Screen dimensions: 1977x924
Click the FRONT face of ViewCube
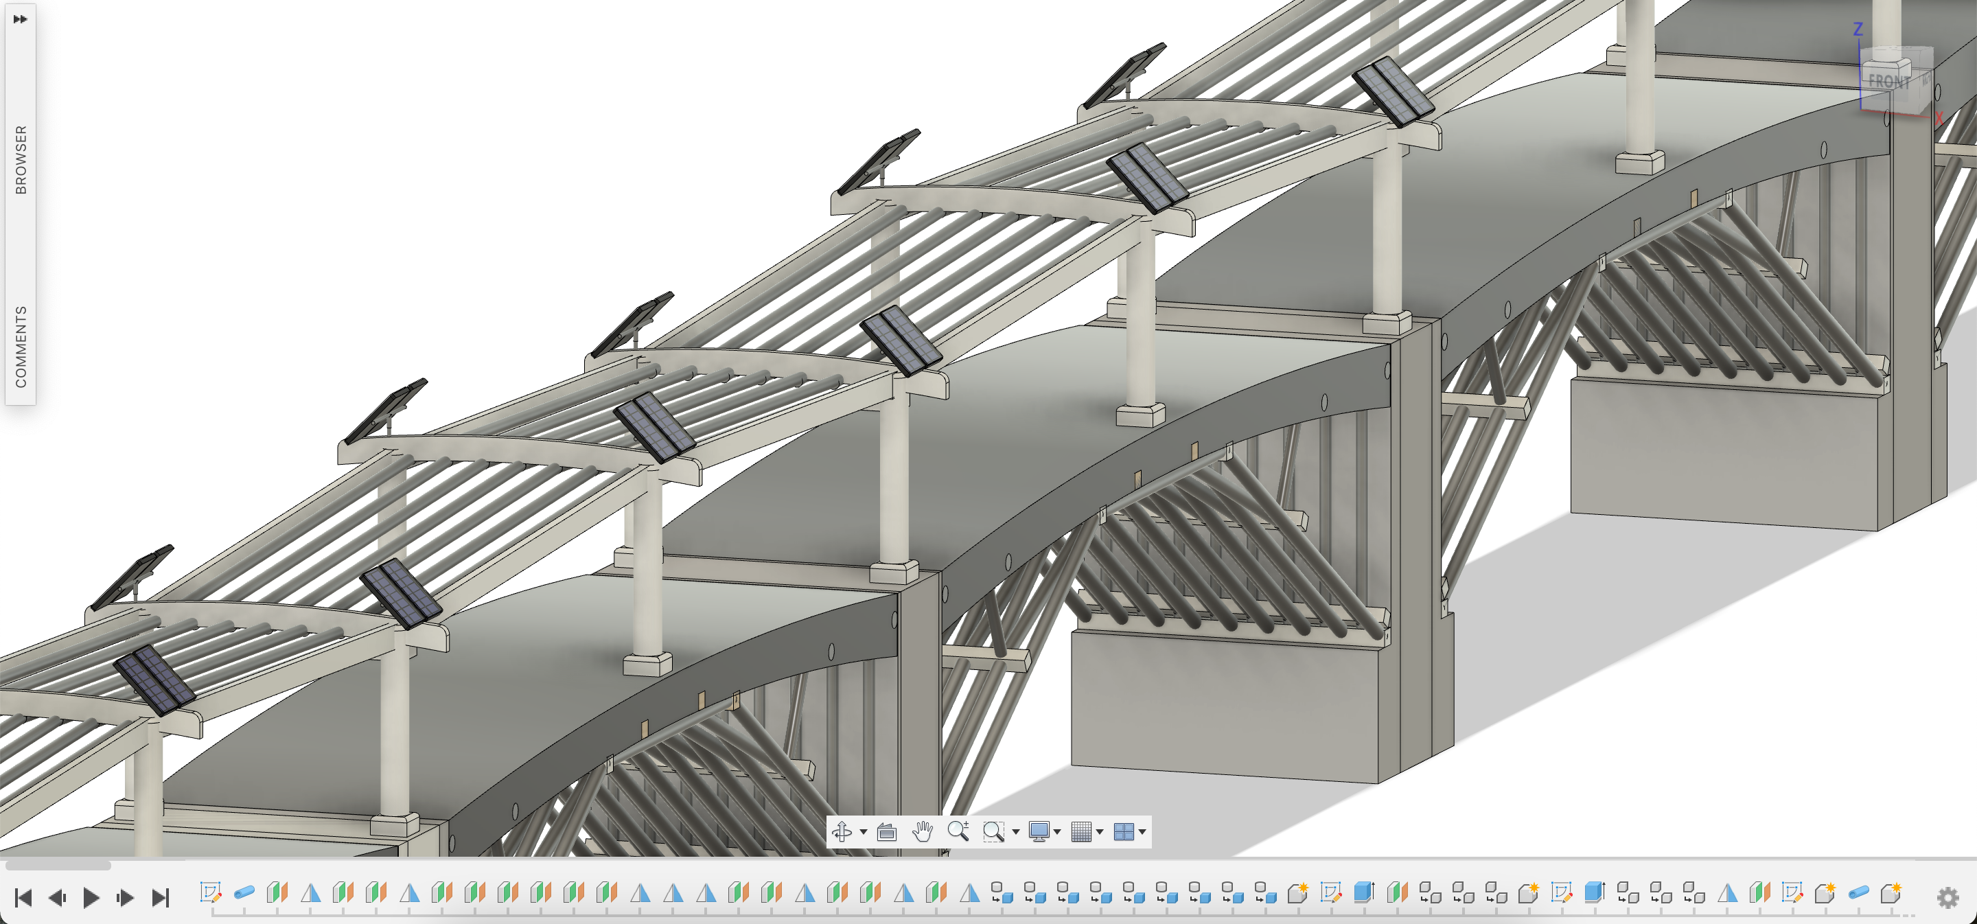(1888, 82)
